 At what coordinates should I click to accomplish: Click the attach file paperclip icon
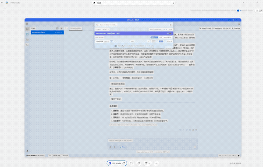coord(110,147)
